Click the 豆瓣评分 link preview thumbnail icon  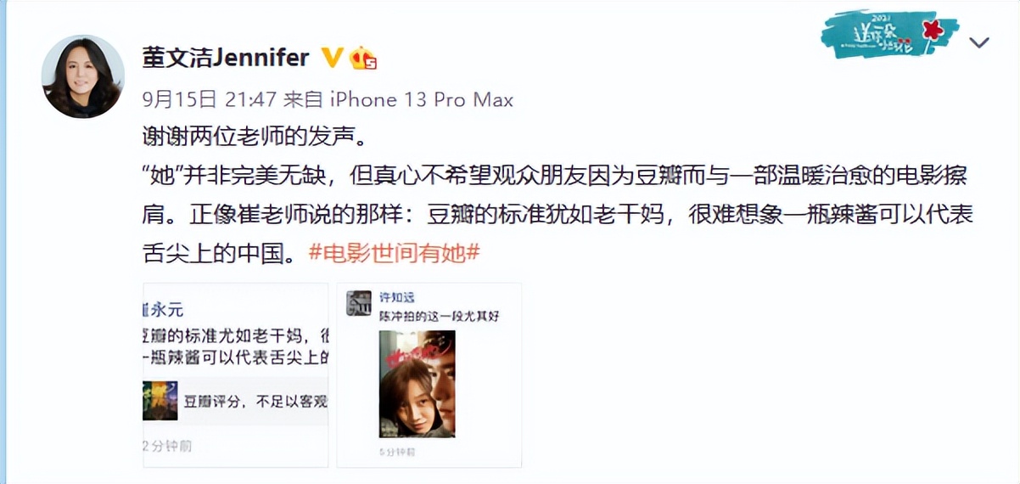(160, 401)
